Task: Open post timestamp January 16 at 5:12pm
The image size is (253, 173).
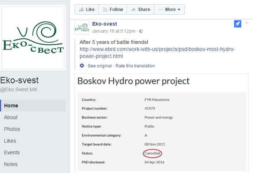Action: point(114,31)
